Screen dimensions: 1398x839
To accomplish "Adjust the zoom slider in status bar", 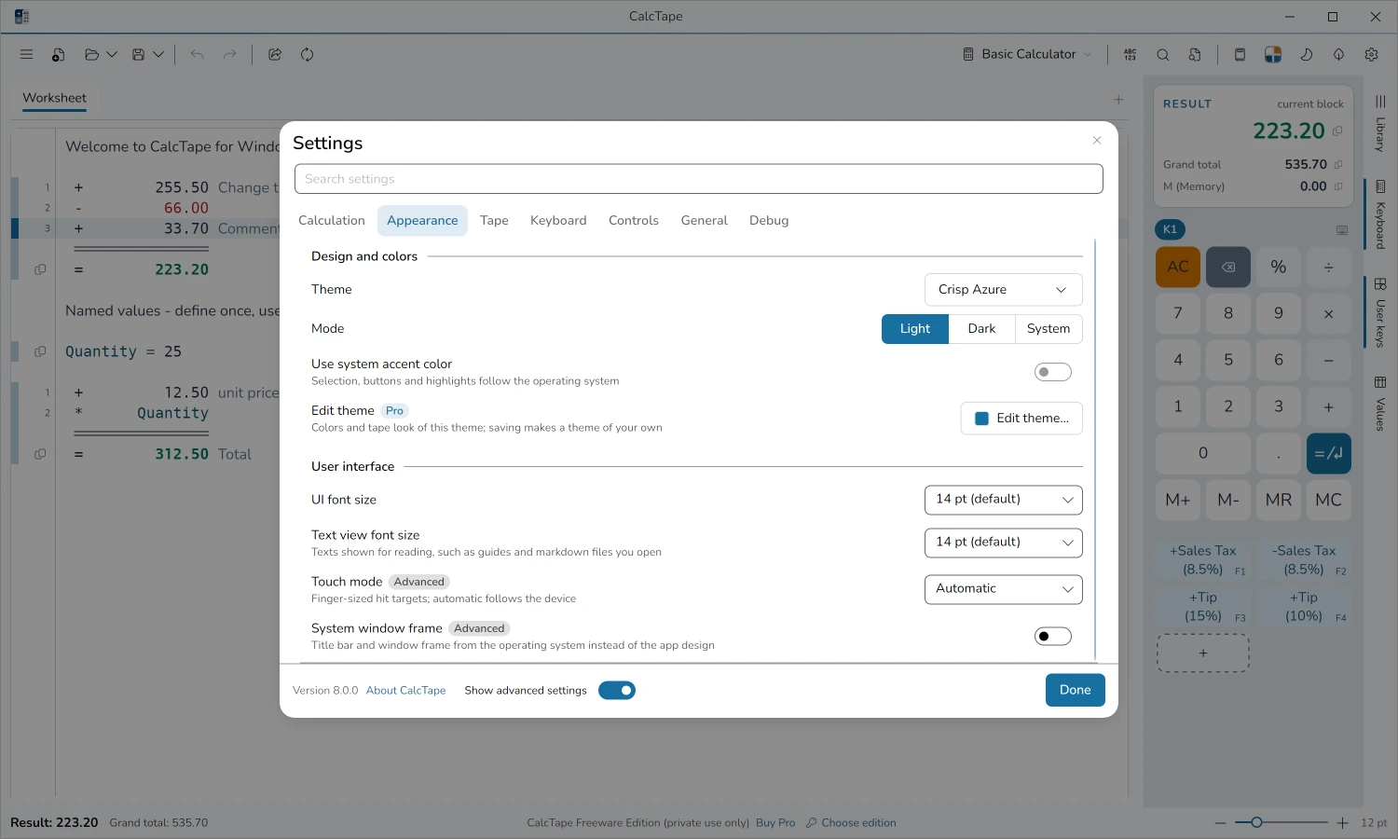I will 1281,822.
